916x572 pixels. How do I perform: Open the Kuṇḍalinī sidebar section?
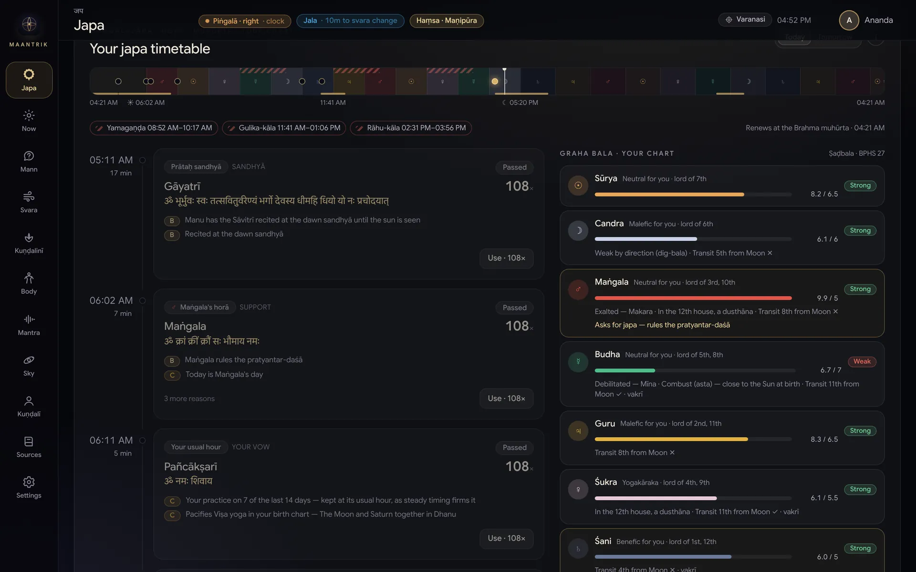pos(29,243)
